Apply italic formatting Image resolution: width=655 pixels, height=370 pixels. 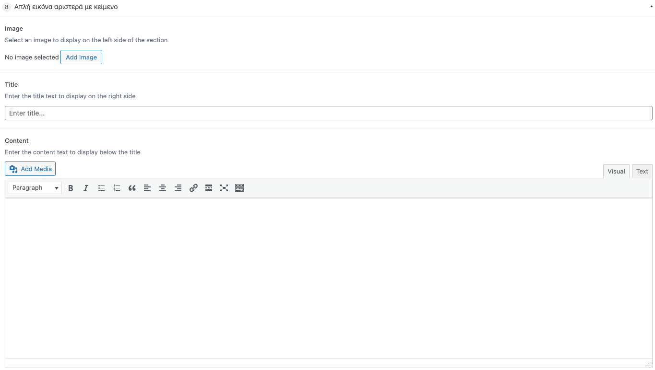tap(86, 188)
